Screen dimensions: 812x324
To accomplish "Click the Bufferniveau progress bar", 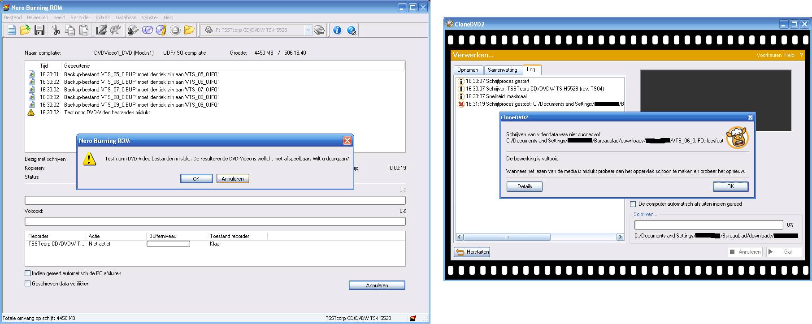I will (x=168, y=244).
